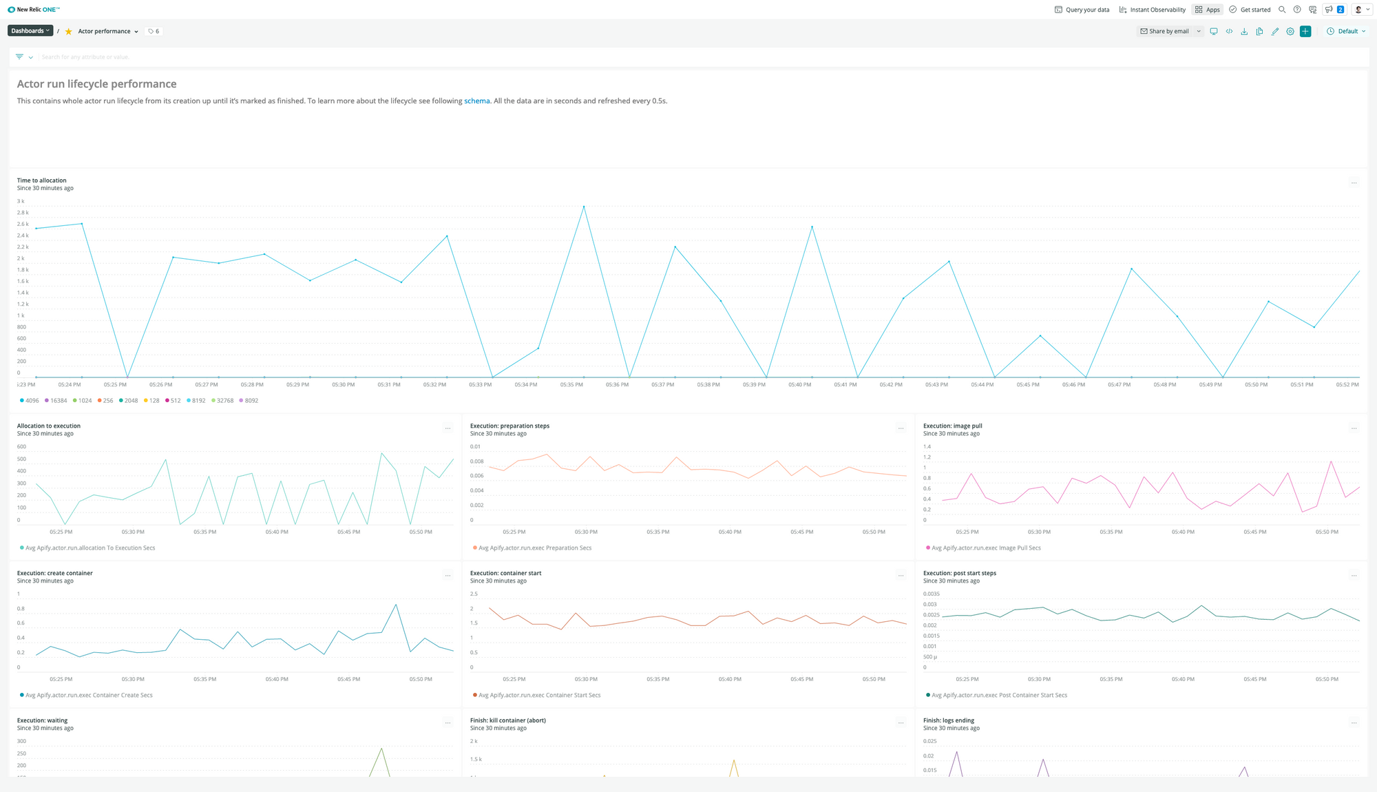Viewport: 1377px width, 792px height.
Task: Toggle the favorite star on Actor performance
Action: point(68,31)
